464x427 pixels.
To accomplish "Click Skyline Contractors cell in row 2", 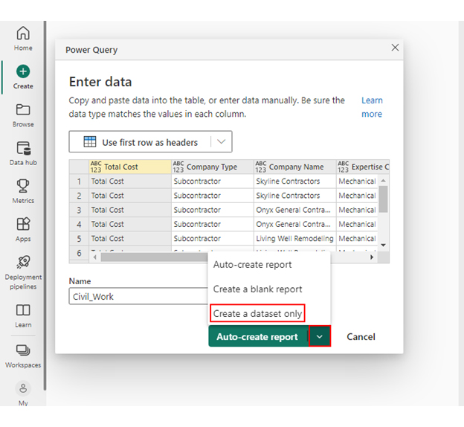I will [295, 196].
